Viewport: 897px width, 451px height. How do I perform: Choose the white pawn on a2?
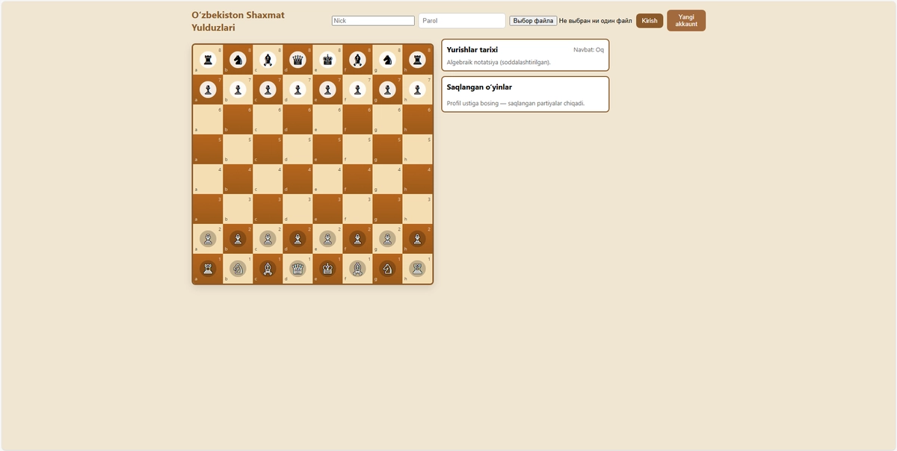[208, 239]
